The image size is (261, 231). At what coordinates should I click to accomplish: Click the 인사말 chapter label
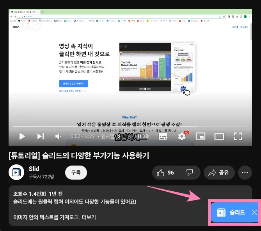click(x=108, y=136)
